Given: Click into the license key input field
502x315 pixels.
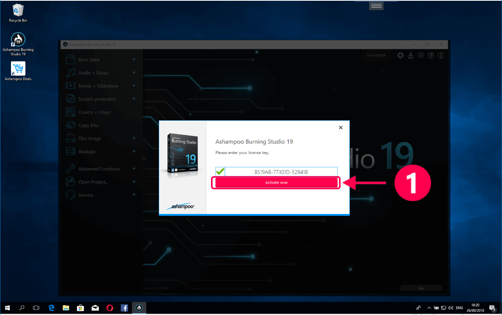Looking at the screenshot, I should (281, 172).
